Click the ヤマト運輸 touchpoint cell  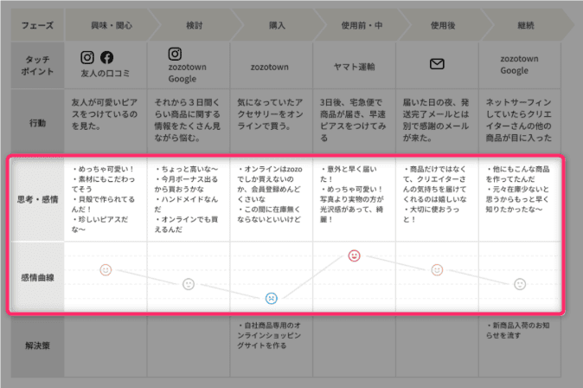(x=354, y=64)
